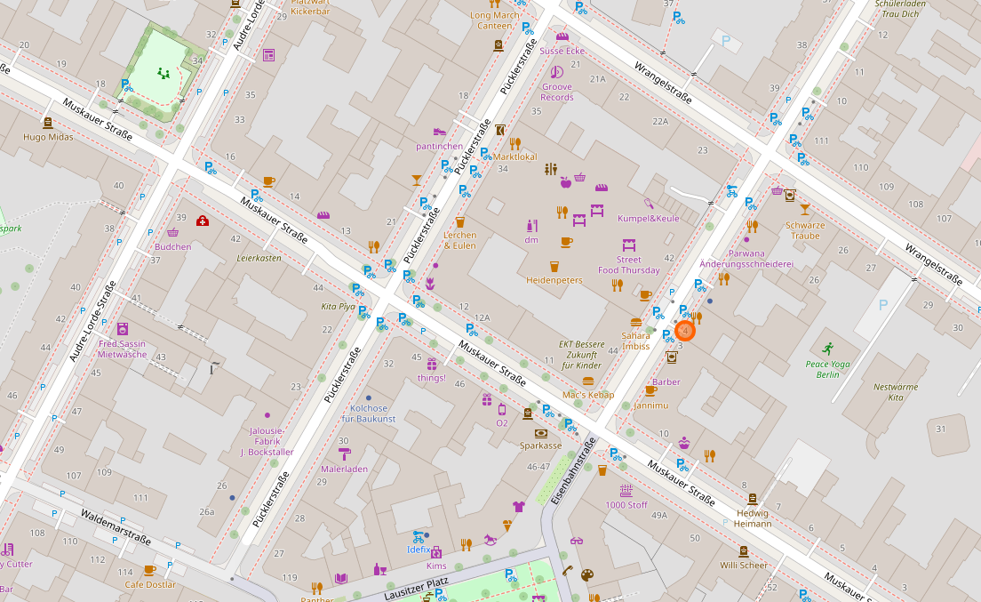Select the rocking horse toy shop icon
Image resolution: width=981 pixels, height=602 pixels.
pyautogui.click(x=490, y=539)
